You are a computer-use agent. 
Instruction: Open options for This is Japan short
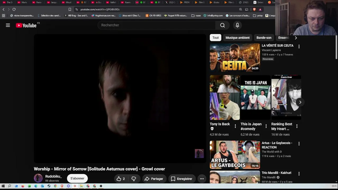[x=266, y=126]
